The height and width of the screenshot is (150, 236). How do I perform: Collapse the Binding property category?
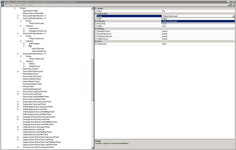tap(95, 29)
